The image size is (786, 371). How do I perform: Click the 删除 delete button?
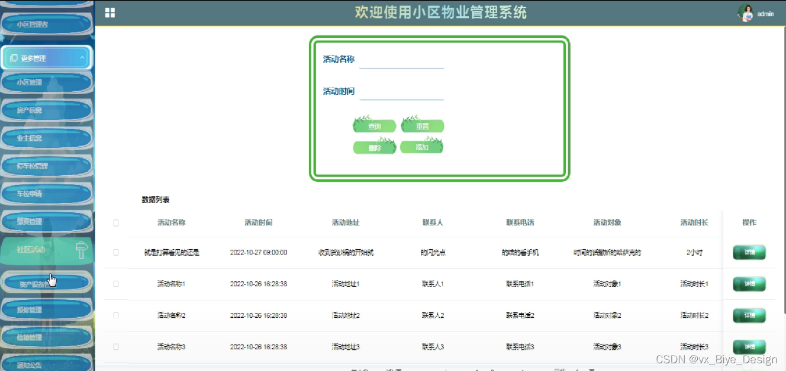tap(375, 147)
